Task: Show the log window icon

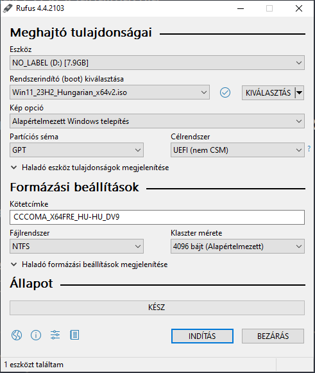Action: click(74, 335)
